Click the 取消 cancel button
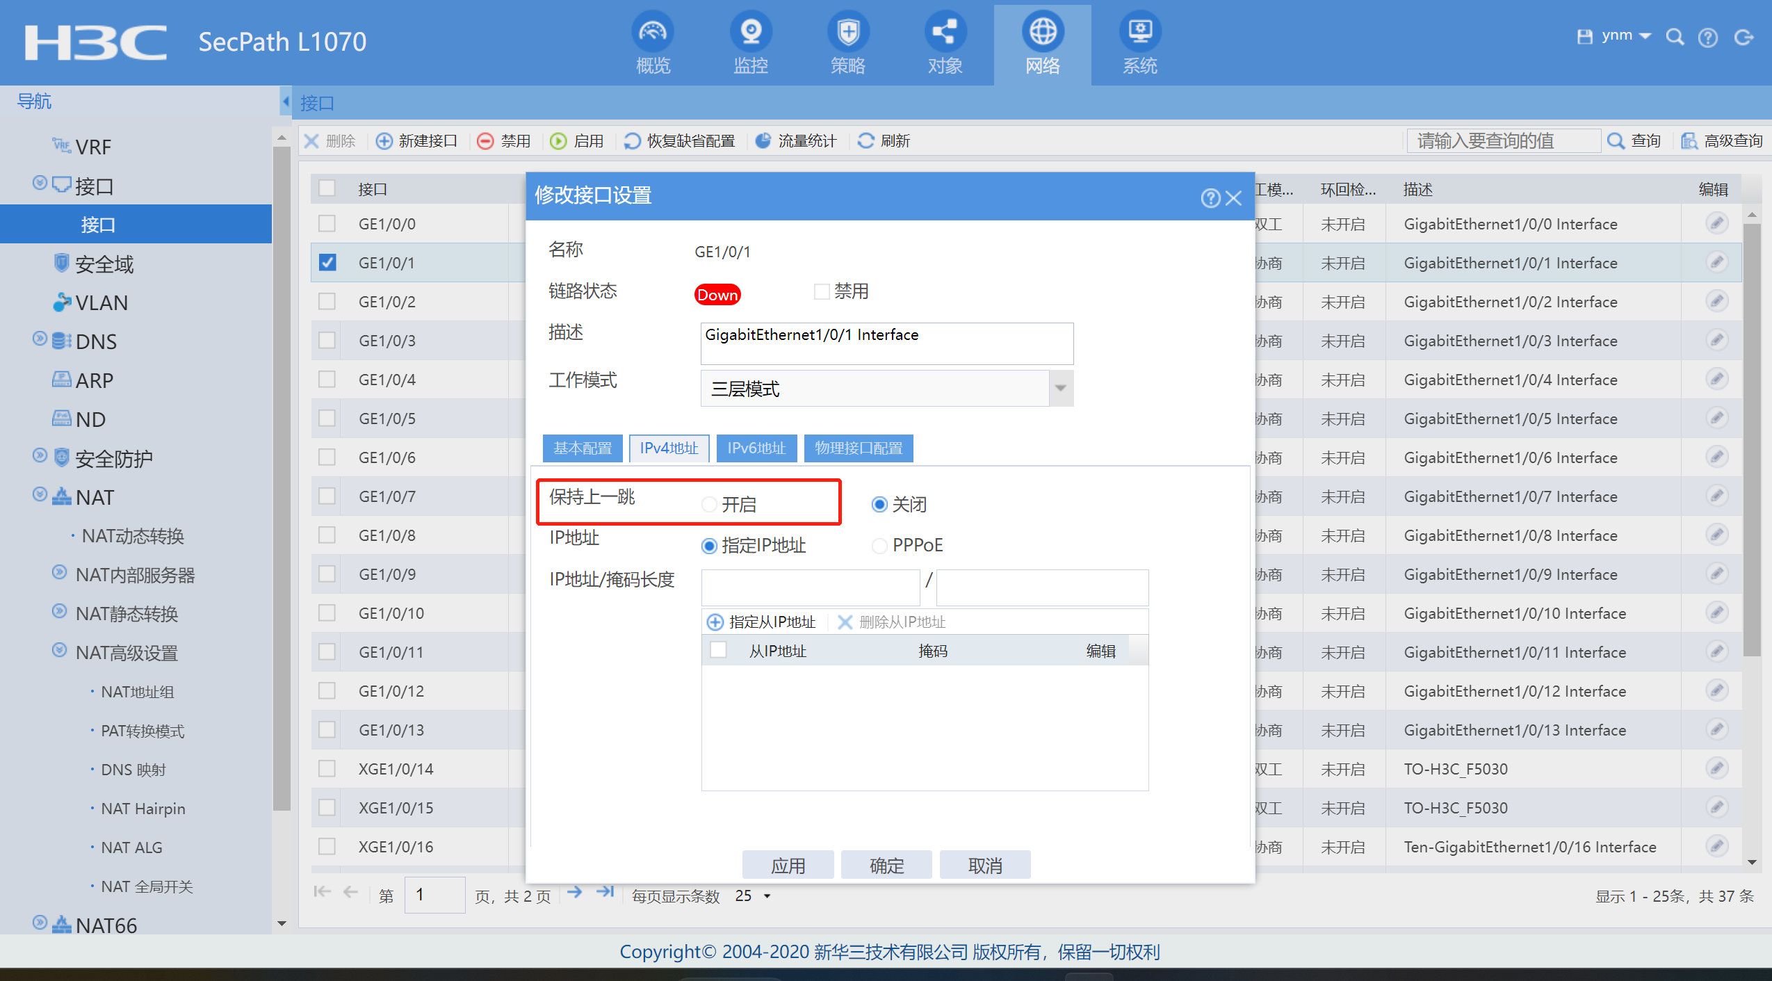 (984, 866)
